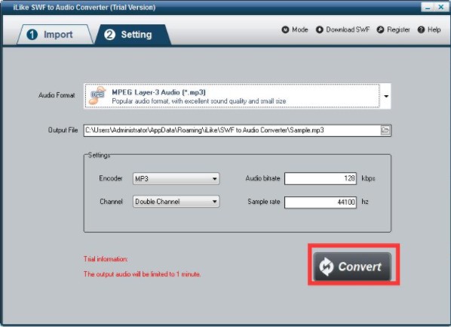Viewport: 451px width, 327px height.
Task: Click the browse folder icon for Output File
Action: click(385, 130)
